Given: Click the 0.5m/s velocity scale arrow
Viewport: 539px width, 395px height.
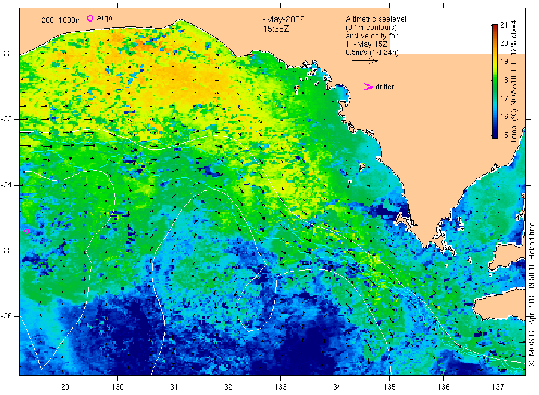Looking at the screenshot, I should click(x=364, y=61).
